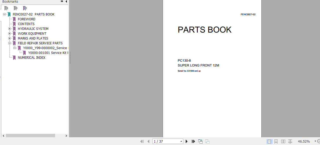Collapse the FENC0027-02 PARTS BOOK root node
The image size is (320, 145).
coord(4,14)
